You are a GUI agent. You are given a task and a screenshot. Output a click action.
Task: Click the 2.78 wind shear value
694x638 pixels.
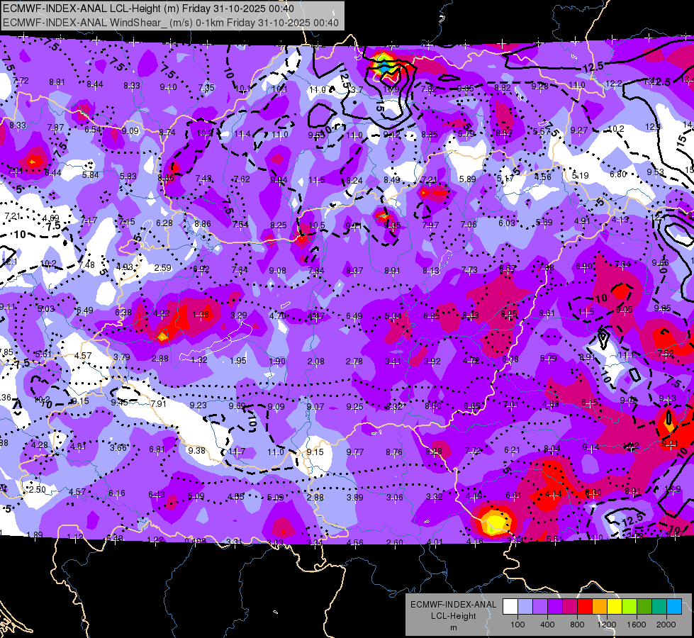tap(354, 362)
